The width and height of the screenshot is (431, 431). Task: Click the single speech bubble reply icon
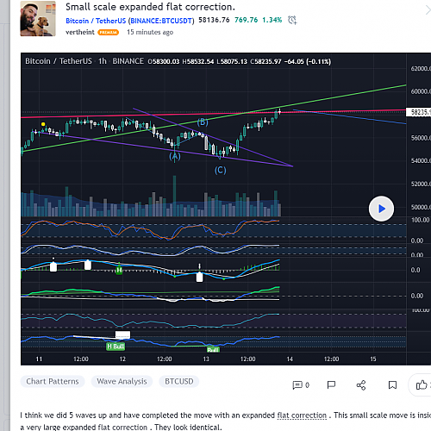[331, 384]
